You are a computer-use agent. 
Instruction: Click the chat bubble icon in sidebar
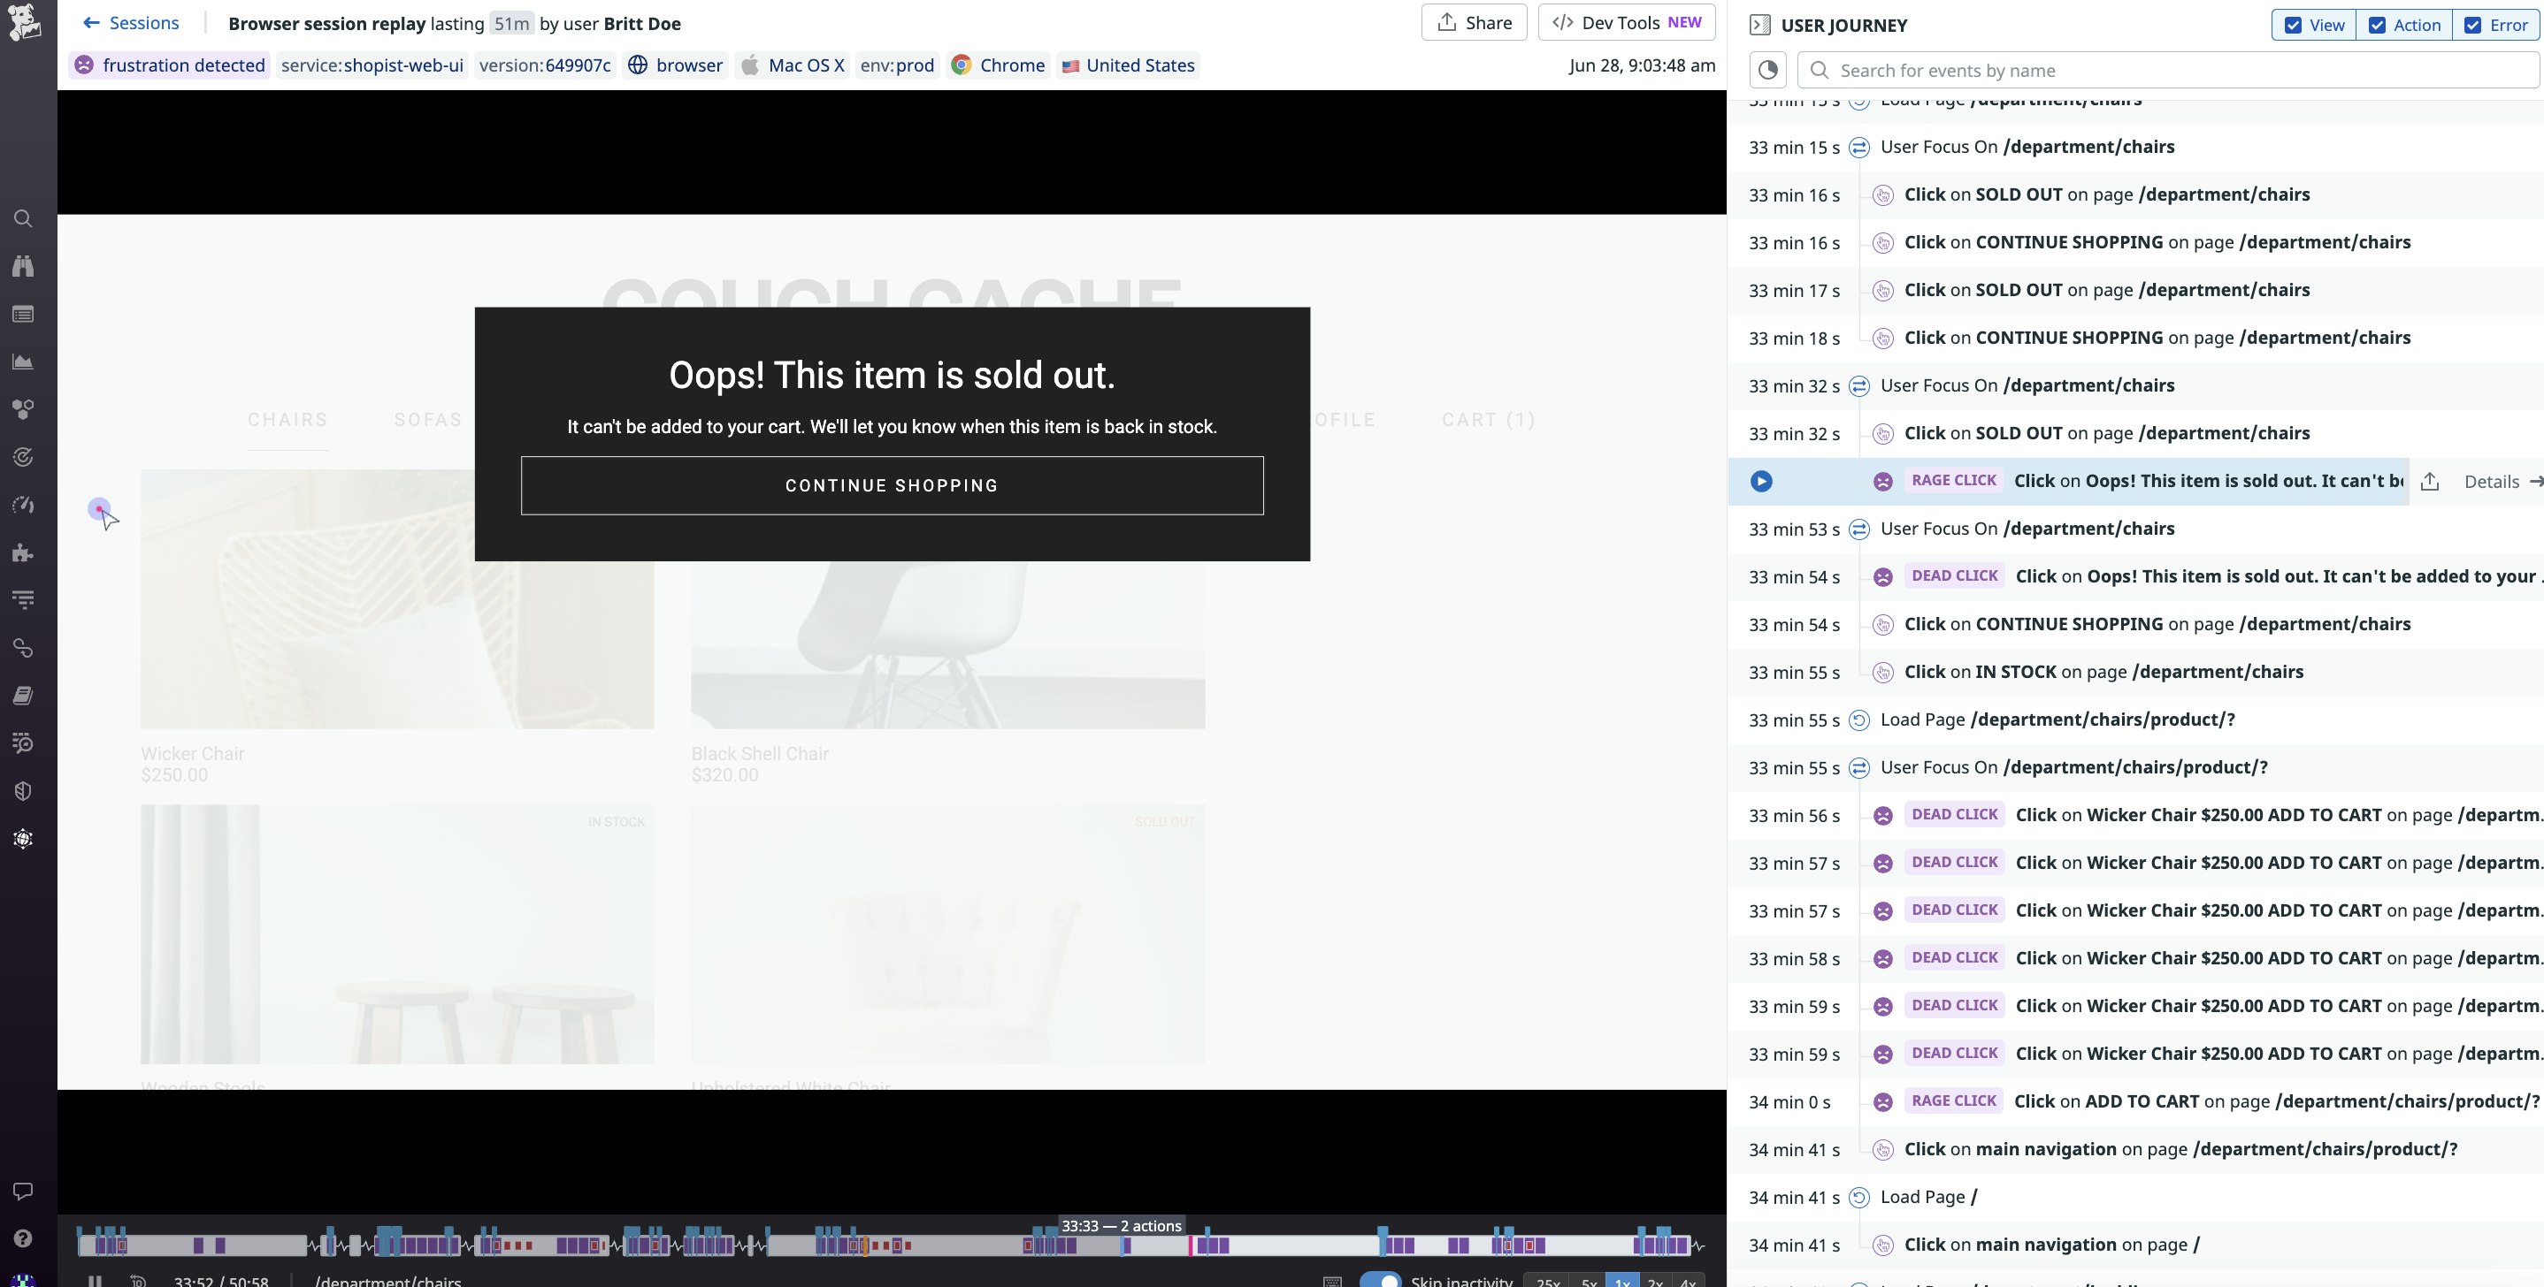click(x=23, y=1192)
